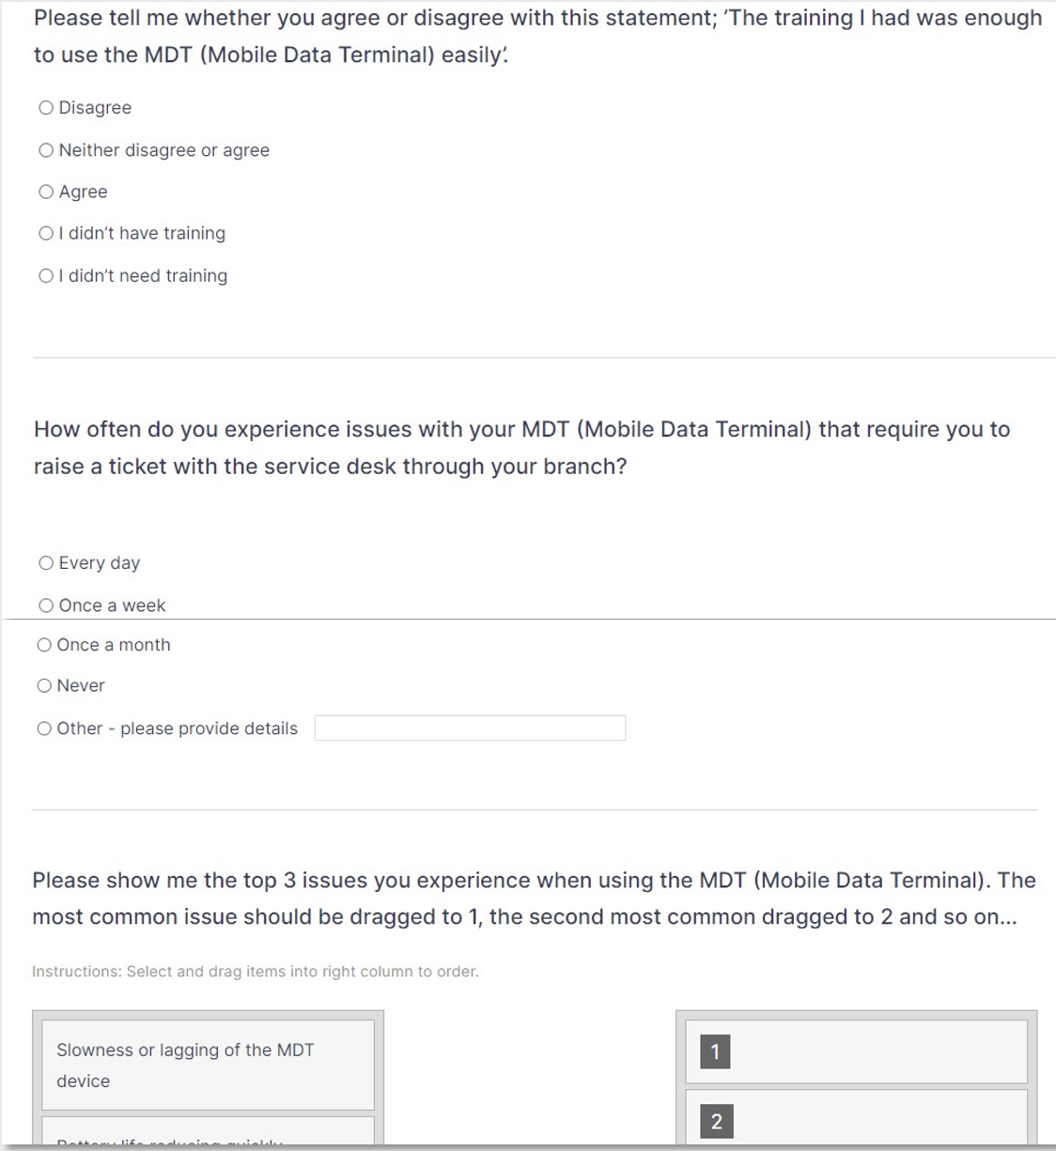The width and height of the screenshot is (1056, 1151).
Task: Choose the Once a week option
Action: pos(46,606)
